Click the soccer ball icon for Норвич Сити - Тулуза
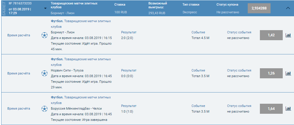The height and width of the screenshot is (125, 294). [x=44, y=73]
